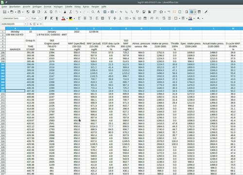Sort descending
Screen dimensions: 243x175
tap(132, 12)
